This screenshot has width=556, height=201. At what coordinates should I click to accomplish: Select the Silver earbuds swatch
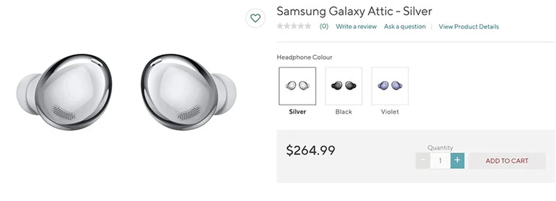[297, 86]
